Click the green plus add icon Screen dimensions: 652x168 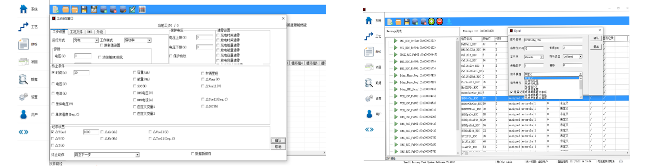click(x=431, y=22)
